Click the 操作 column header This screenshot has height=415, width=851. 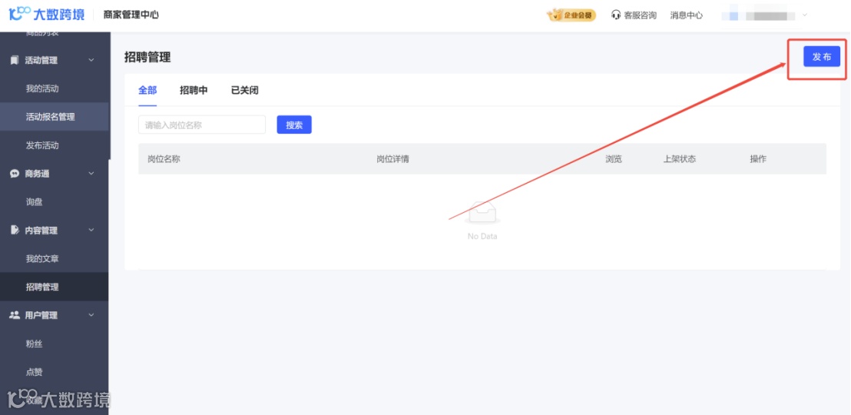coord(758,159)
